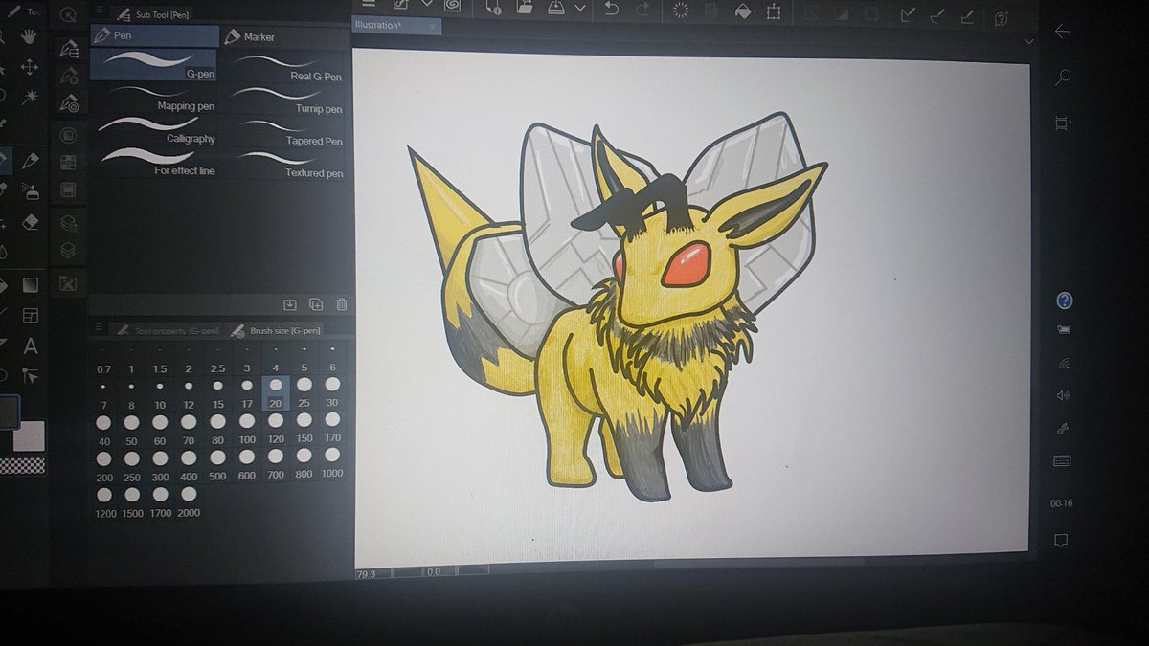Select the Textured pen brush

click(285, 165)
